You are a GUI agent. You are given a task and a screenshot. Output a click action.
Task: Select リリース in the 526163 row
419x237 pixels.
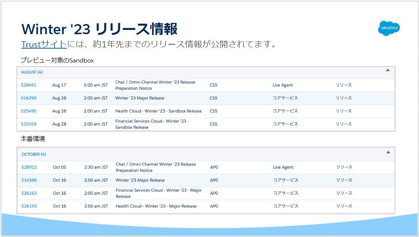(x=344, y=193)
